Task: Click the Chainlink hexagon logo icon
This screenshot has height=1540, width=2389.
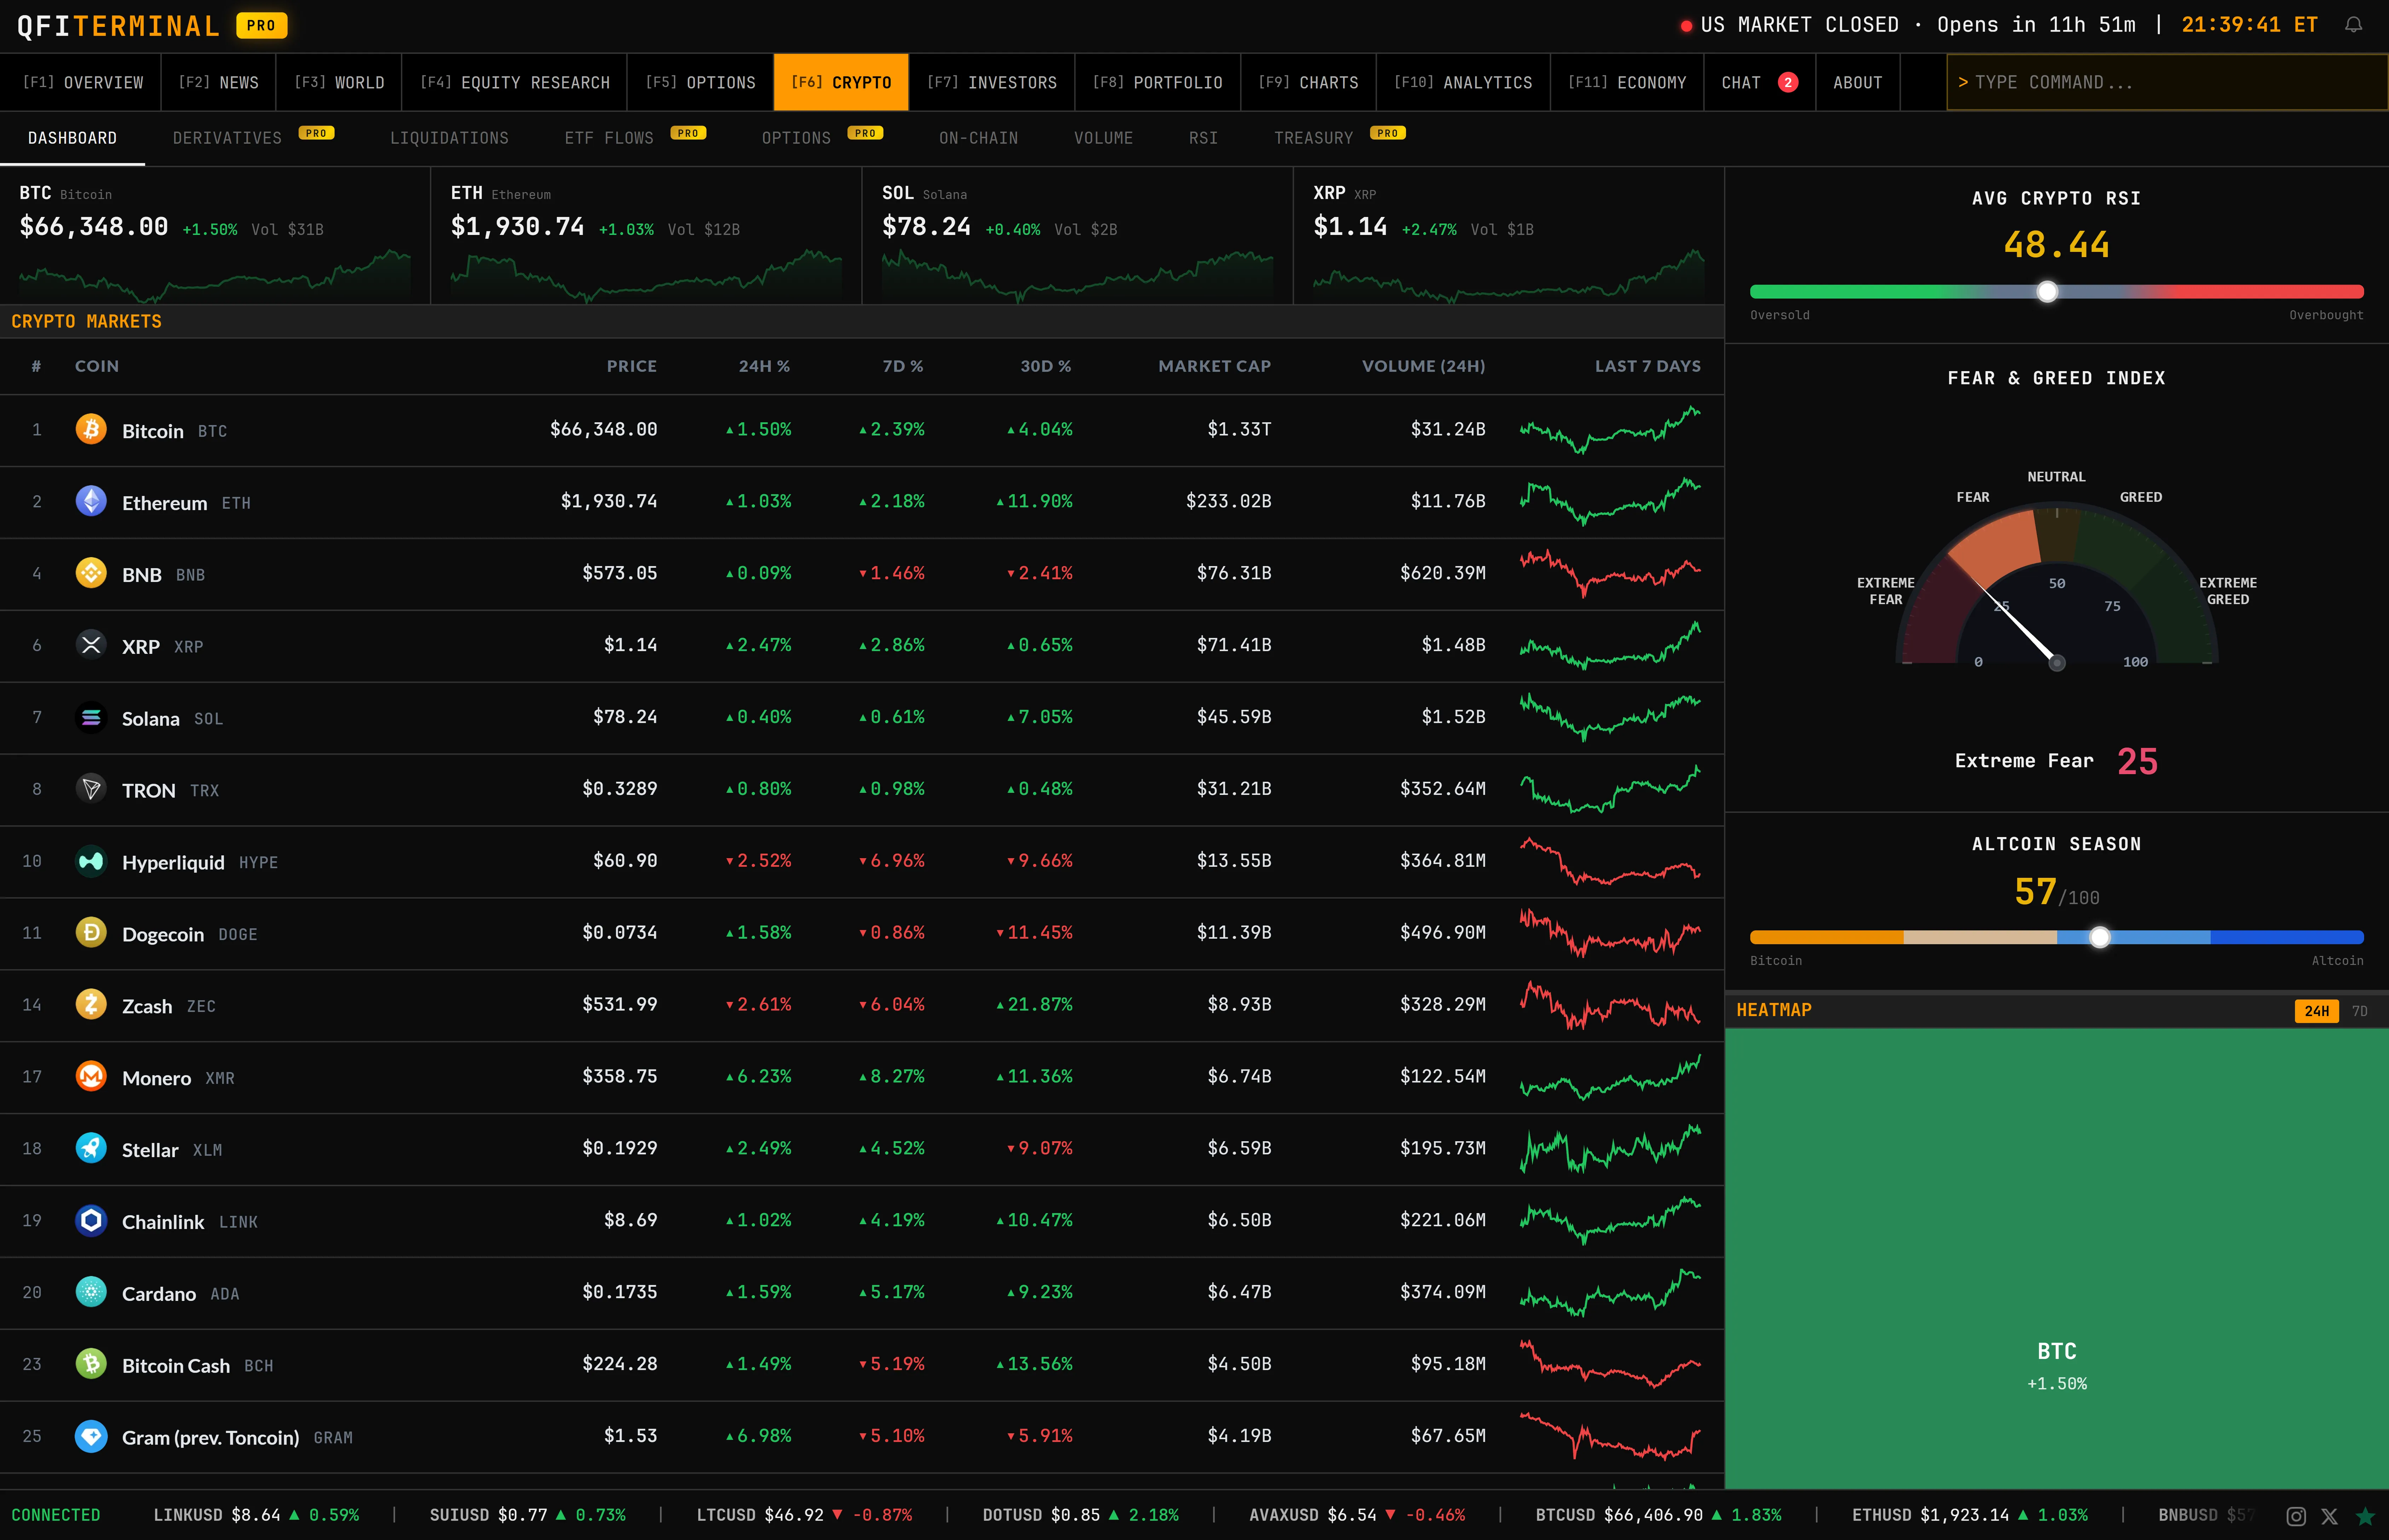Action: coord(91,1220)
